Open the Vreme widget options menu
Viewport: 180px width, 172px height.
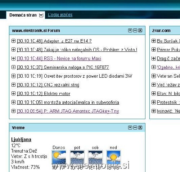[x=130, y=127]
